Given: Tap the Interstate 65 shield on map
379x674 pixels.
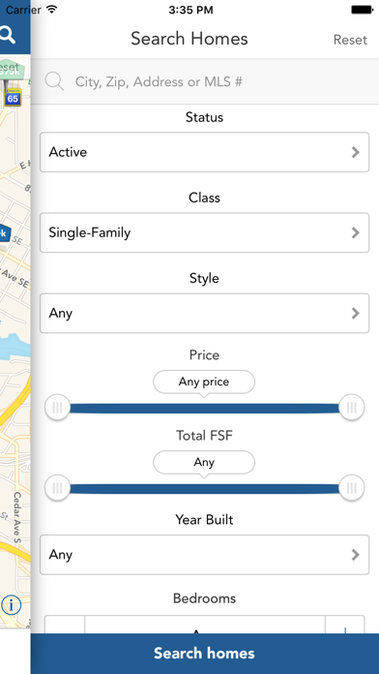Looking at the screenshot, I should pyautogui.click(x=13, y=99).
